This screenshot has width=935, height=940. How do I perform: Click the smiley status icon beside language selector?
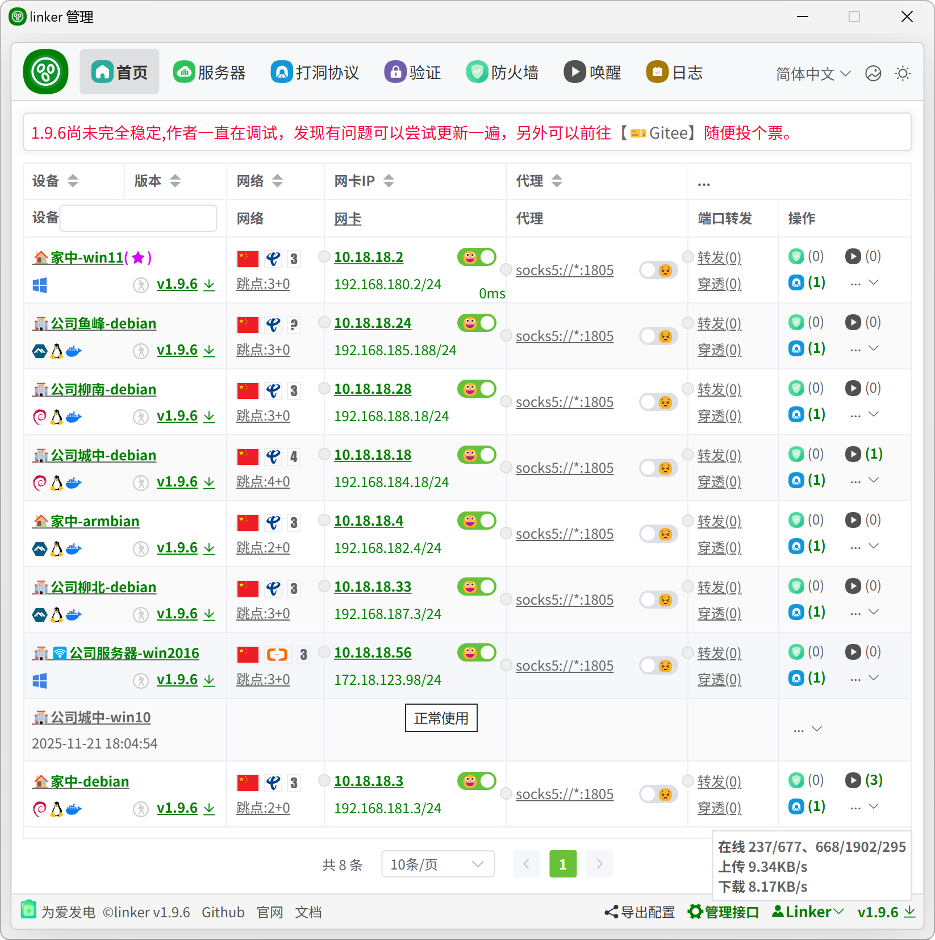point(873,73)
